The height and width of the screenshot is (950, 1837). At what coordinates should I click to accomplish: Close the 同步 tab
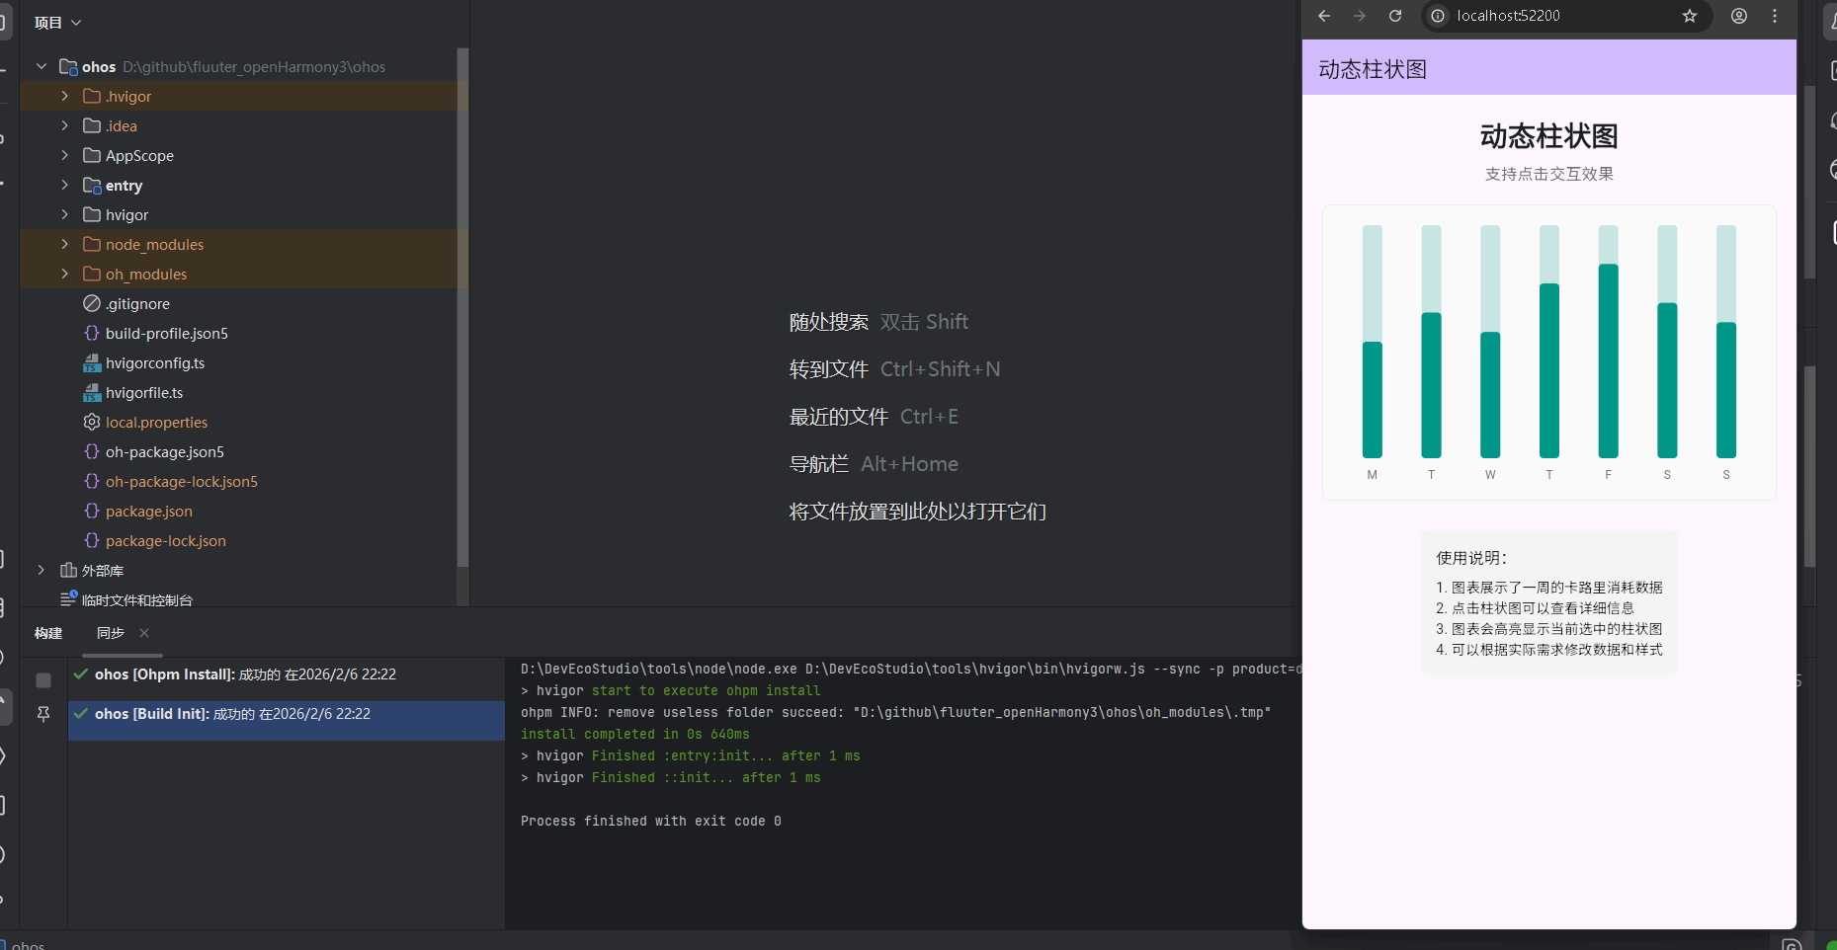(144, 633)
